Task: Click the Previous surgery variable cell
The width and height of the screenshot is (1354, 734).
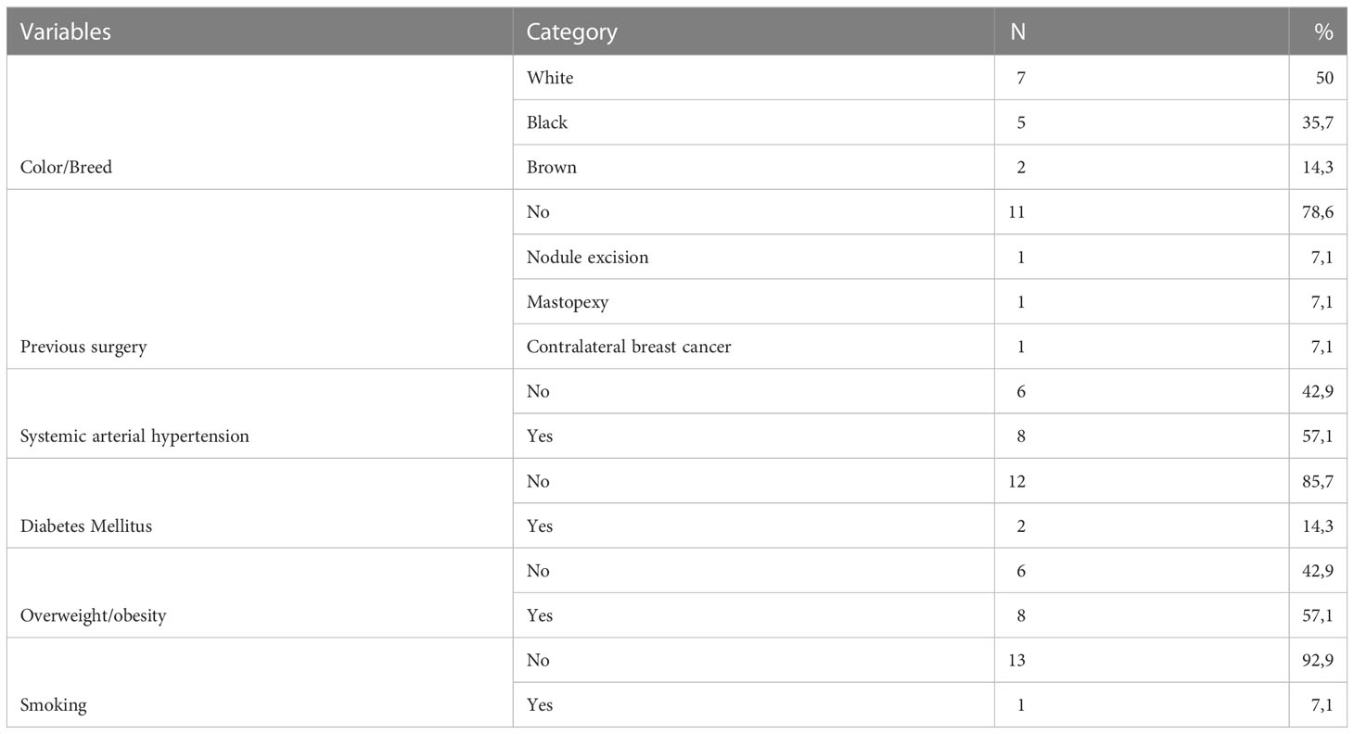Action: click(x=260, y=279)
